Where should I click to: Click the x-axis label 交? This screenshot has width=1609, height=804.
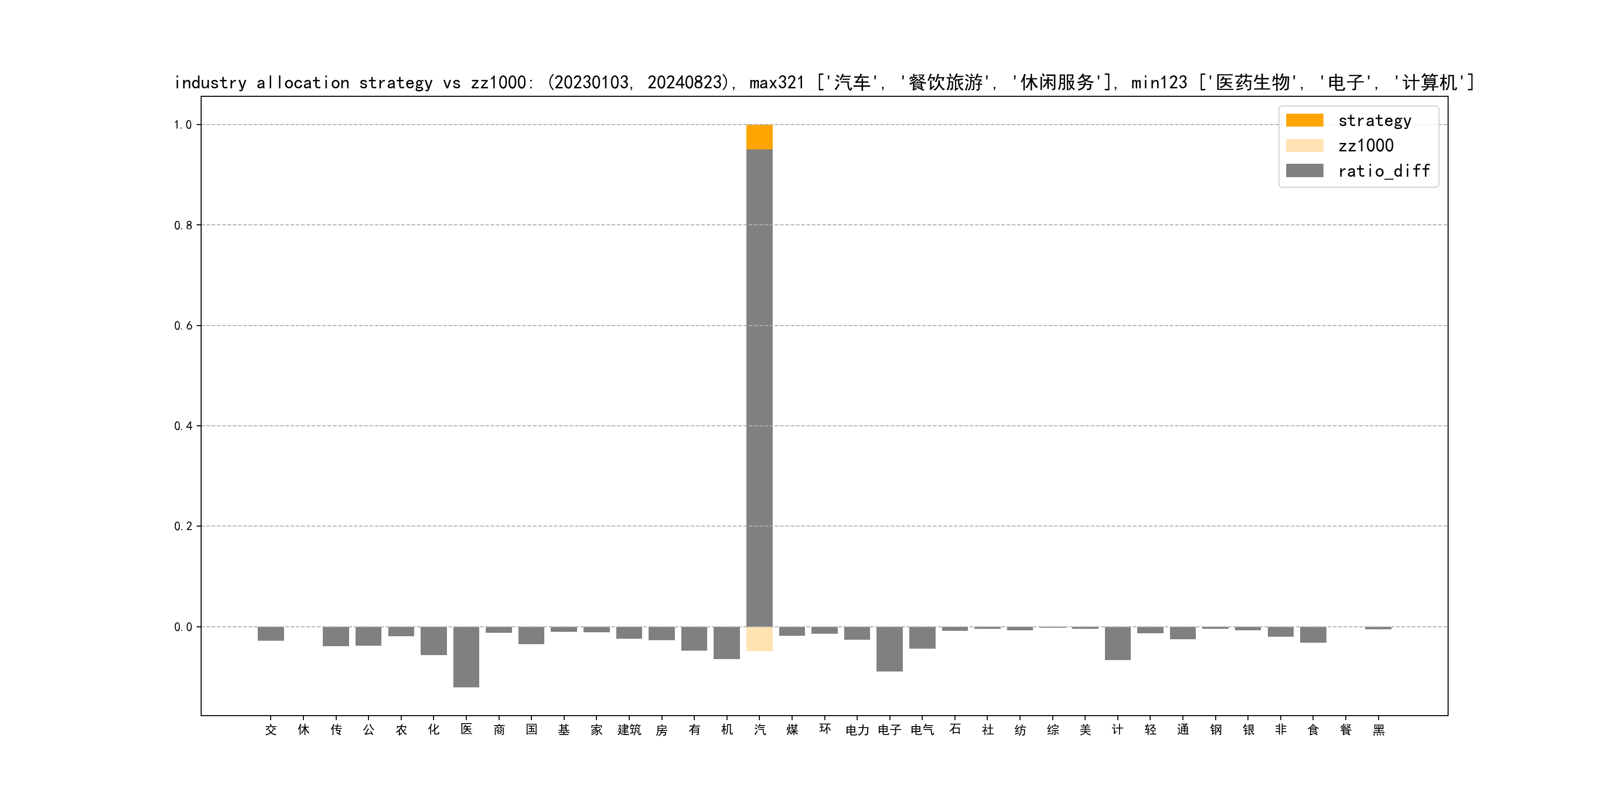pyautogui.click(x=271, y=730)
